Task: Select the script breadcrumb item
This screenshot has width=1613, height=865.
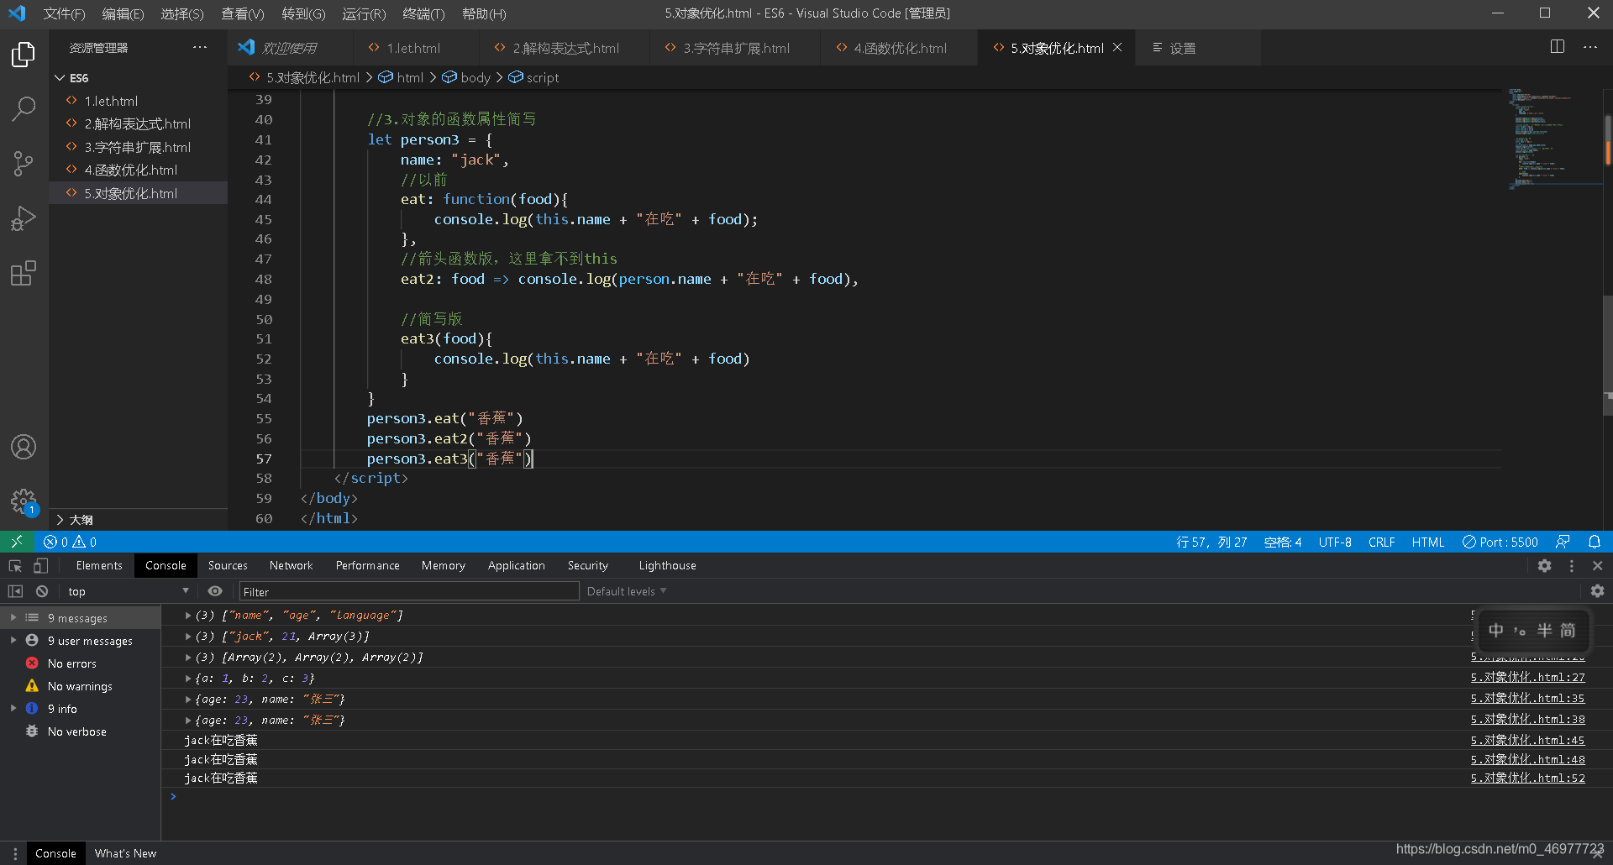Action: [534, 77]
